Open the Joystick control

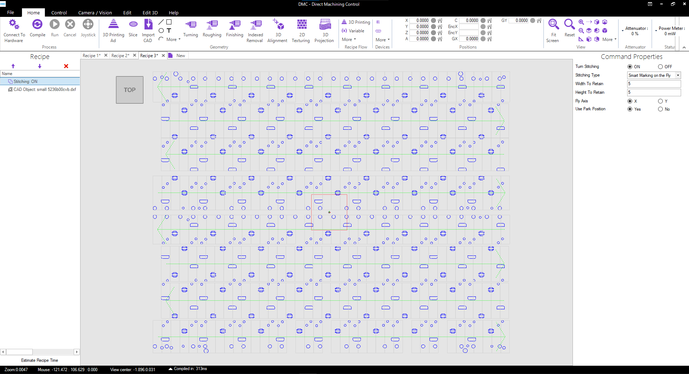coord(88,25)
